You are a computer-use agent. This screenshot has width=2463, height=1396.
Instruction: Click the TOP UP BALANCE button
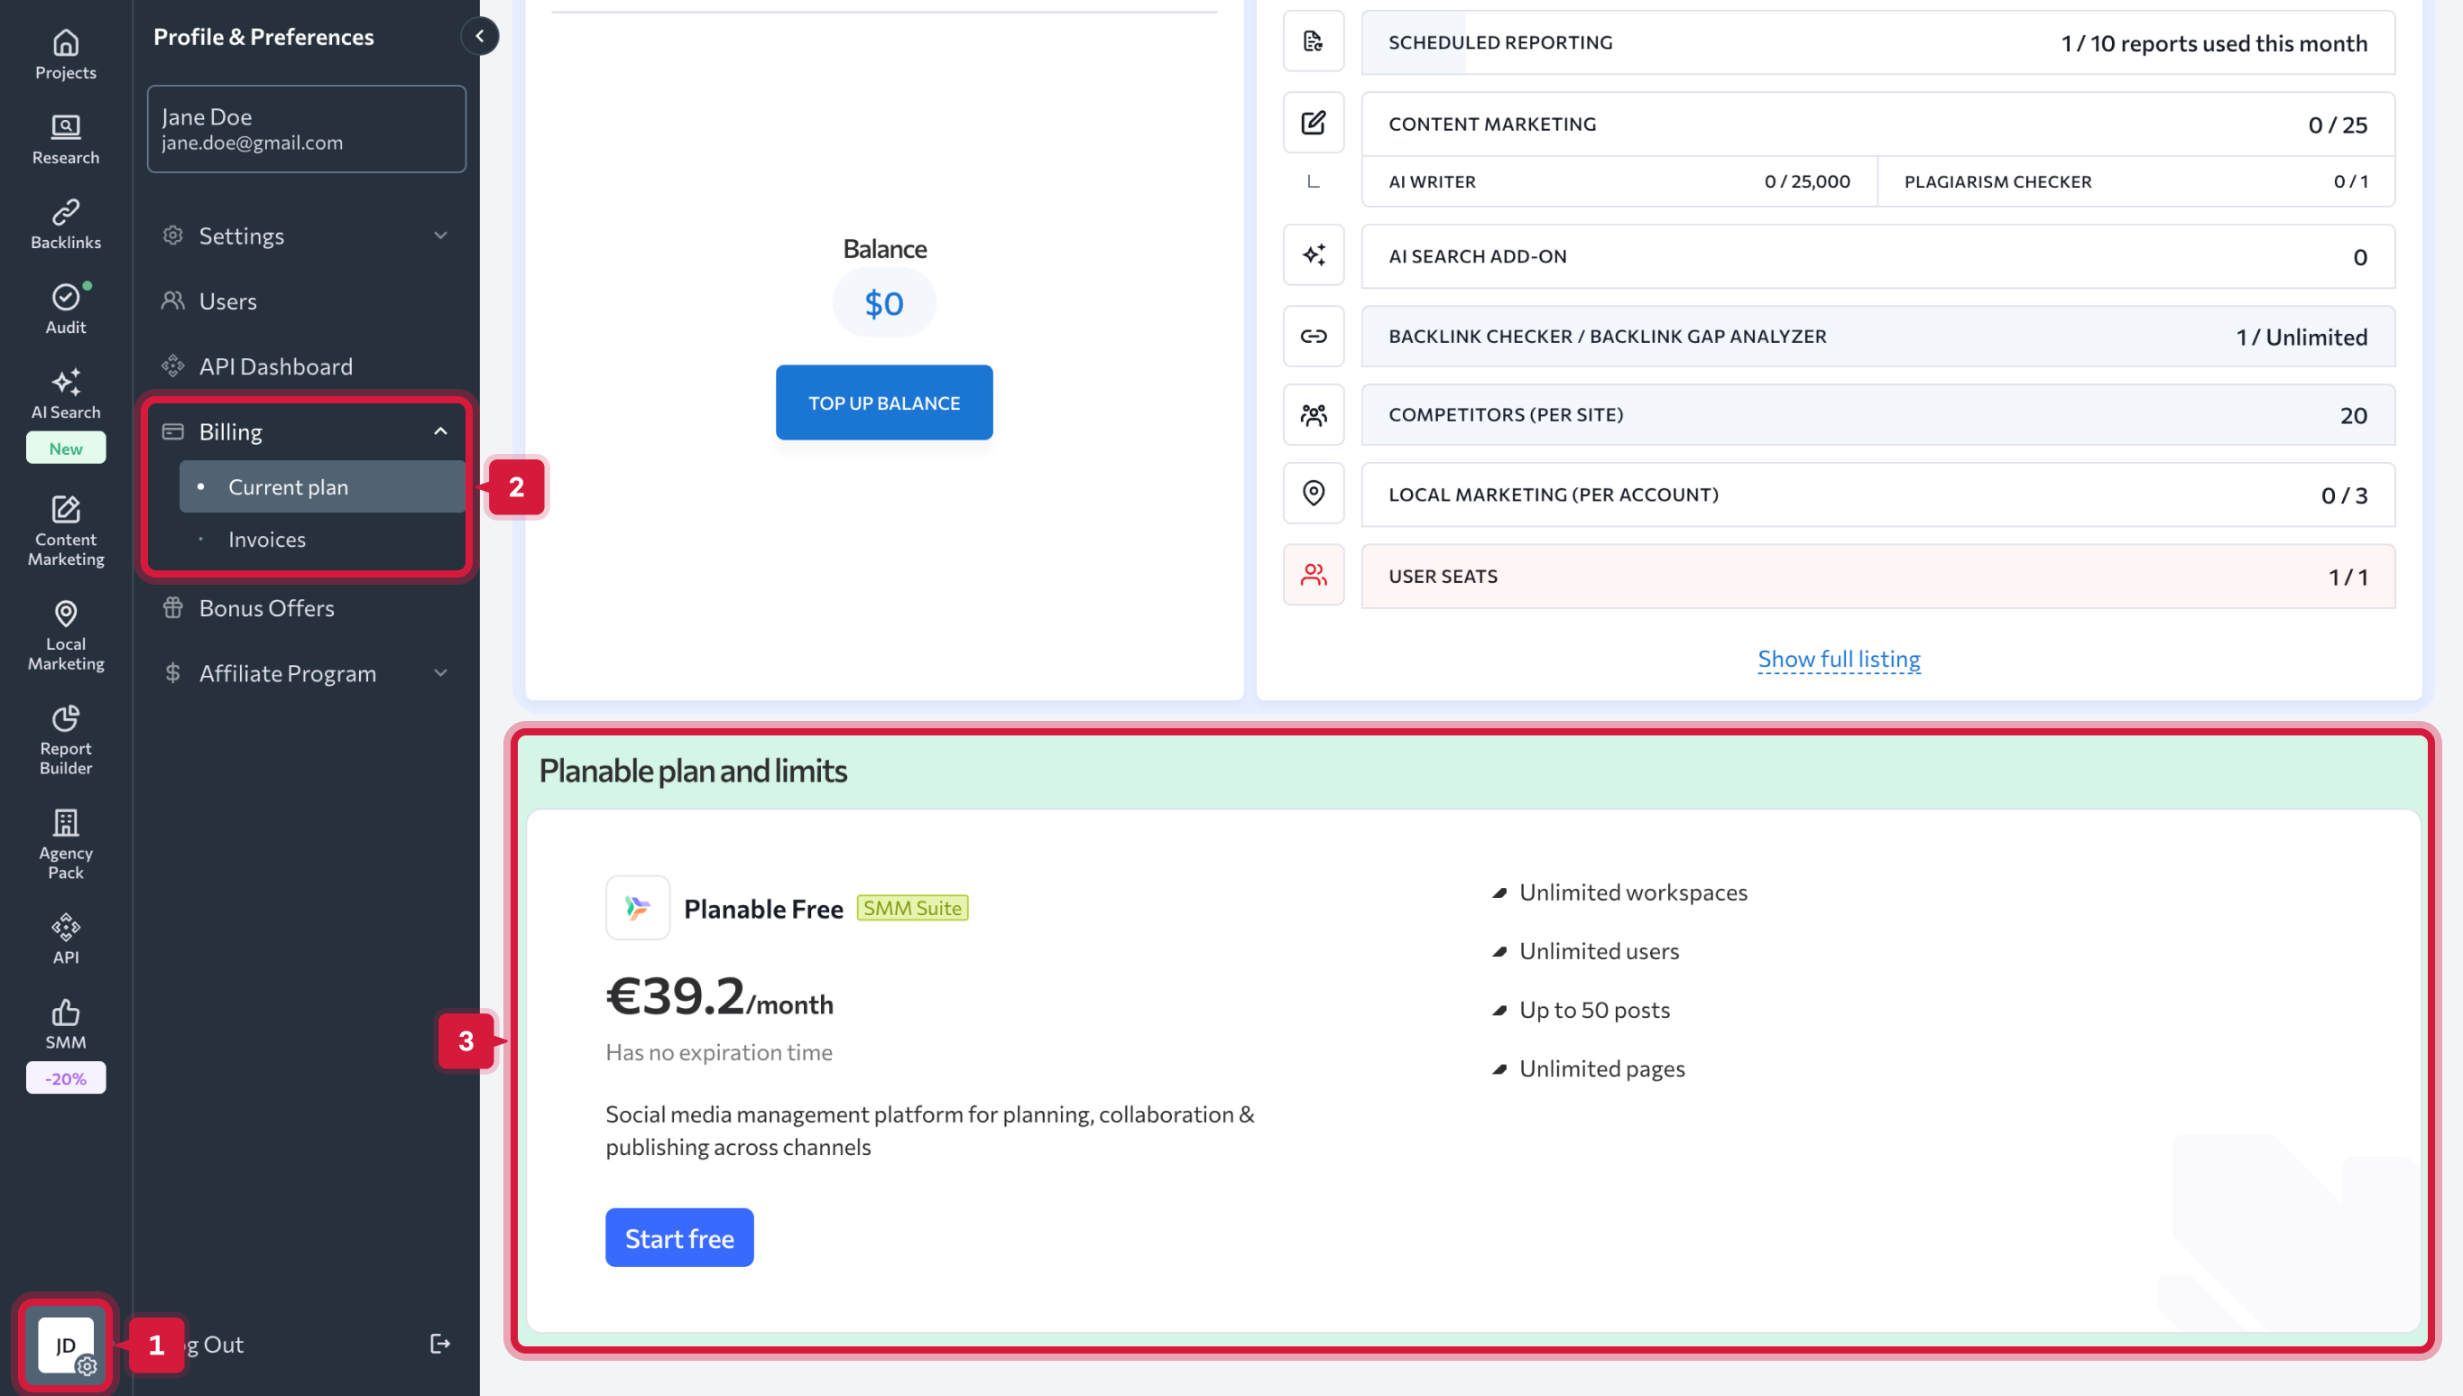(x=883, y=402)
